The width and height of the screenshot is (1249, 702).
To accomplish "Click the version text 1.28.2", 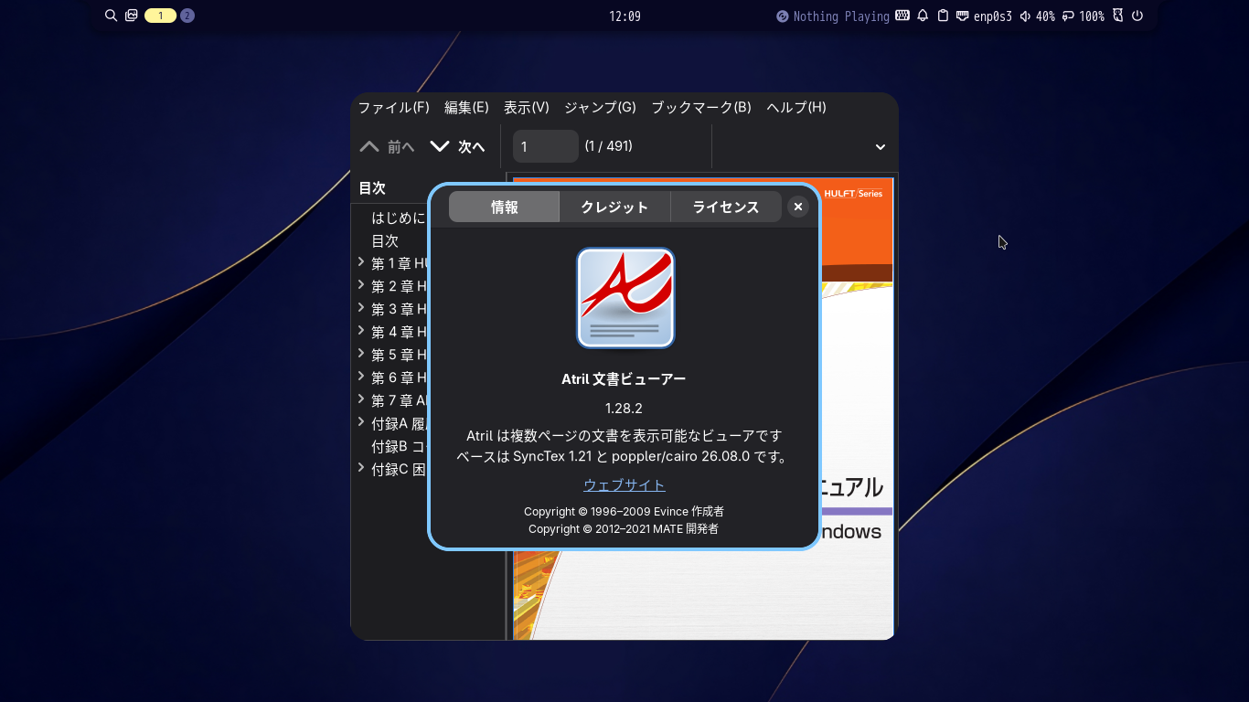I will (x=624, y=408).
